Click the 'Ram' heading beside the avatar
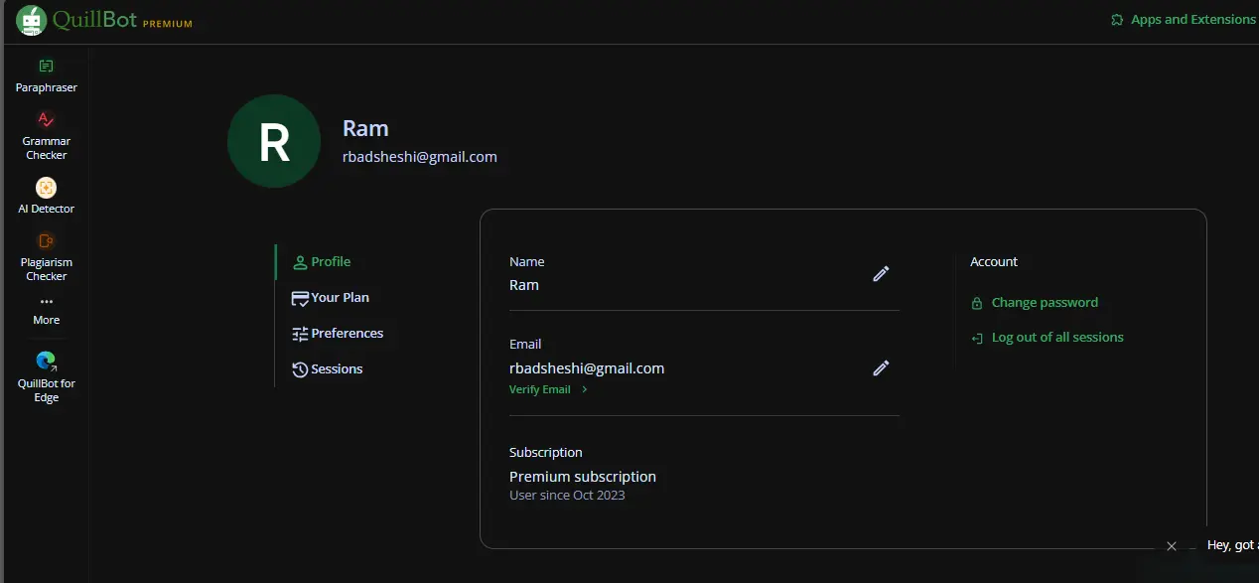The image size is (1259, 583). point(365,128)
